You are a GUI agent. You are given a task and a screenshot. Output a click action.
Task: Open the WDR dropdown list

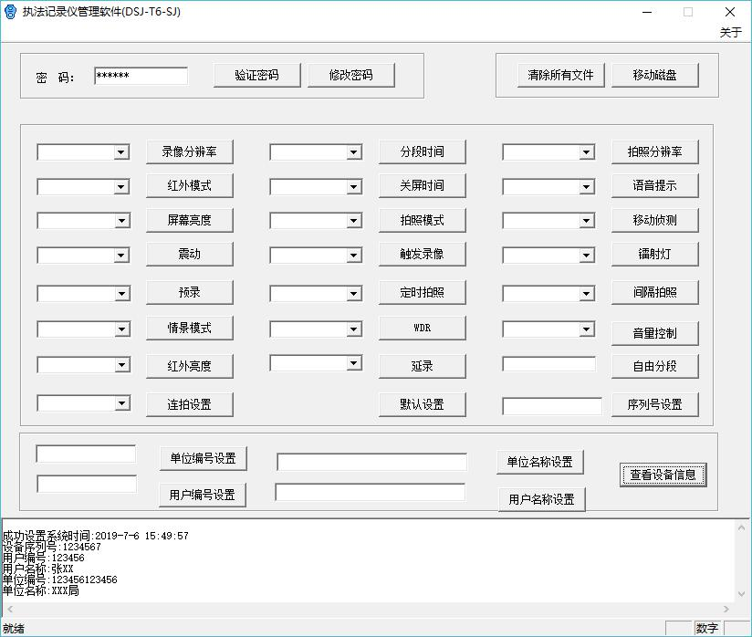coord(354,329)
